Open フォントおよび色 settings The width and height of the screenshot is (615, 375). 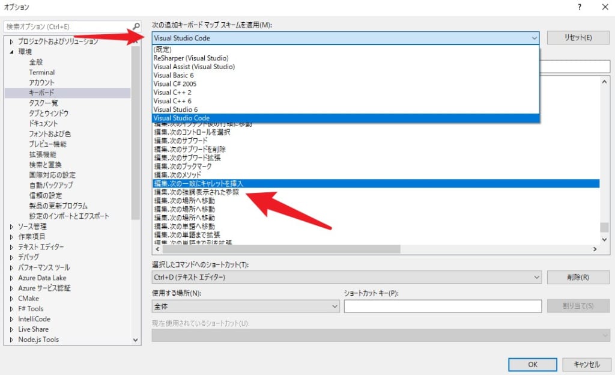50,134
